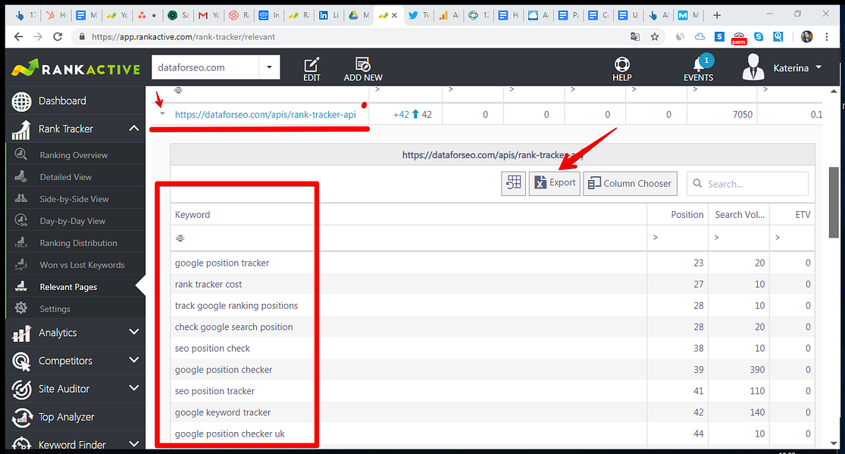Expand the Analytics section chevron
This screenshot has width=845, height=454.
(133, 332)
